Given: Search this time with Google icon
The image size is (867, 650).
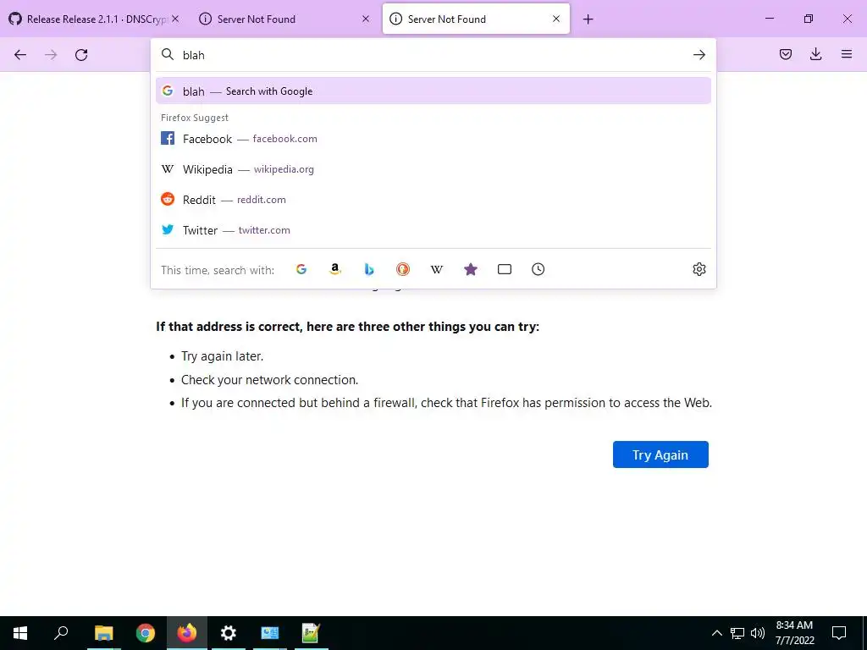Looking at the screenshot, I should click(x=301, y=269).
